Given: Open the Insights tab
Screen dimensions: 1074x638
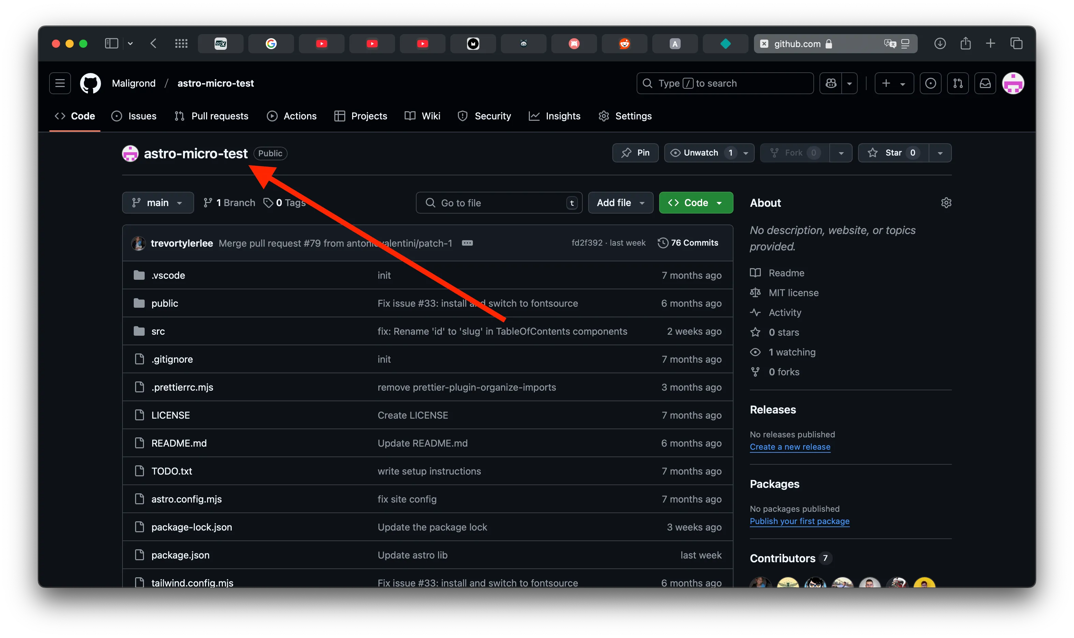Looking at the screenshot, I should click(554, 116).
